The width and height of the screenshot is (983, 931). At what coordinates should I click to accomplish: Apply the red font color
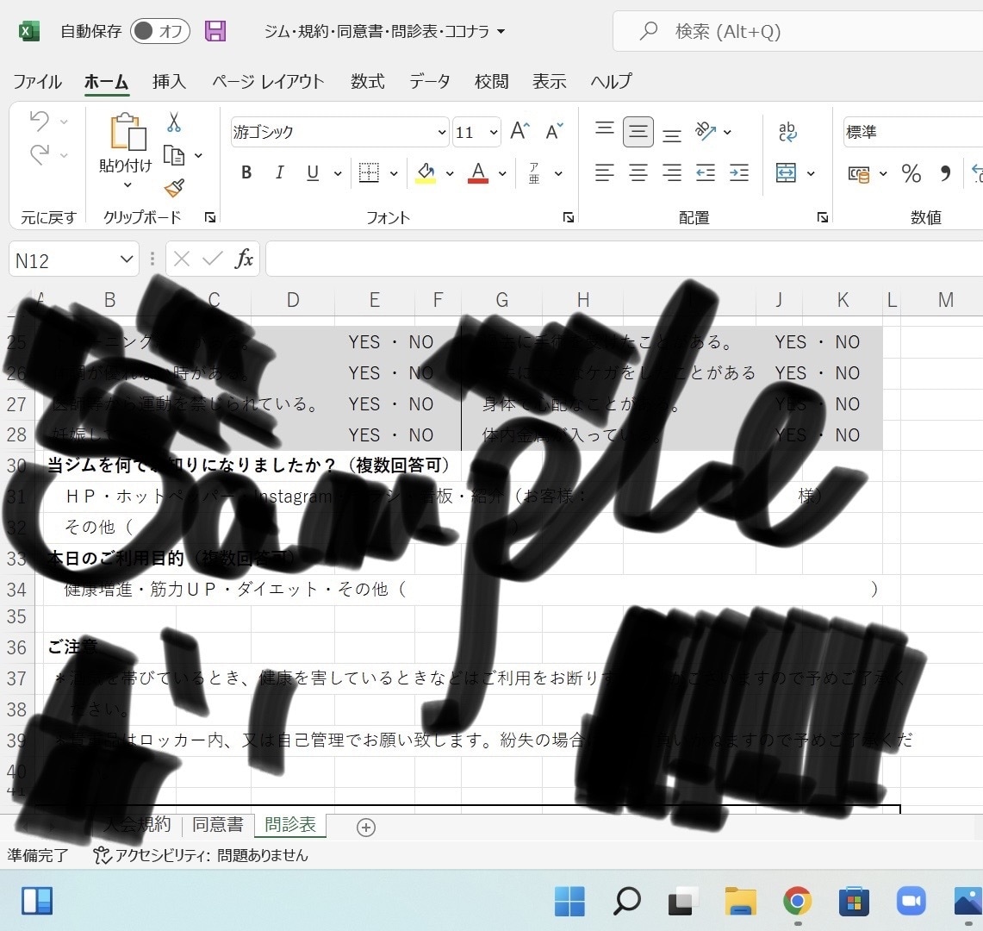pos(477,172)
